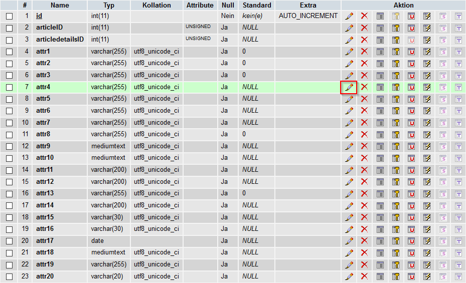466x283 pixels.
Task: Set primary key on articleID row
Action: pyautogui.click(x=396, y=28)
